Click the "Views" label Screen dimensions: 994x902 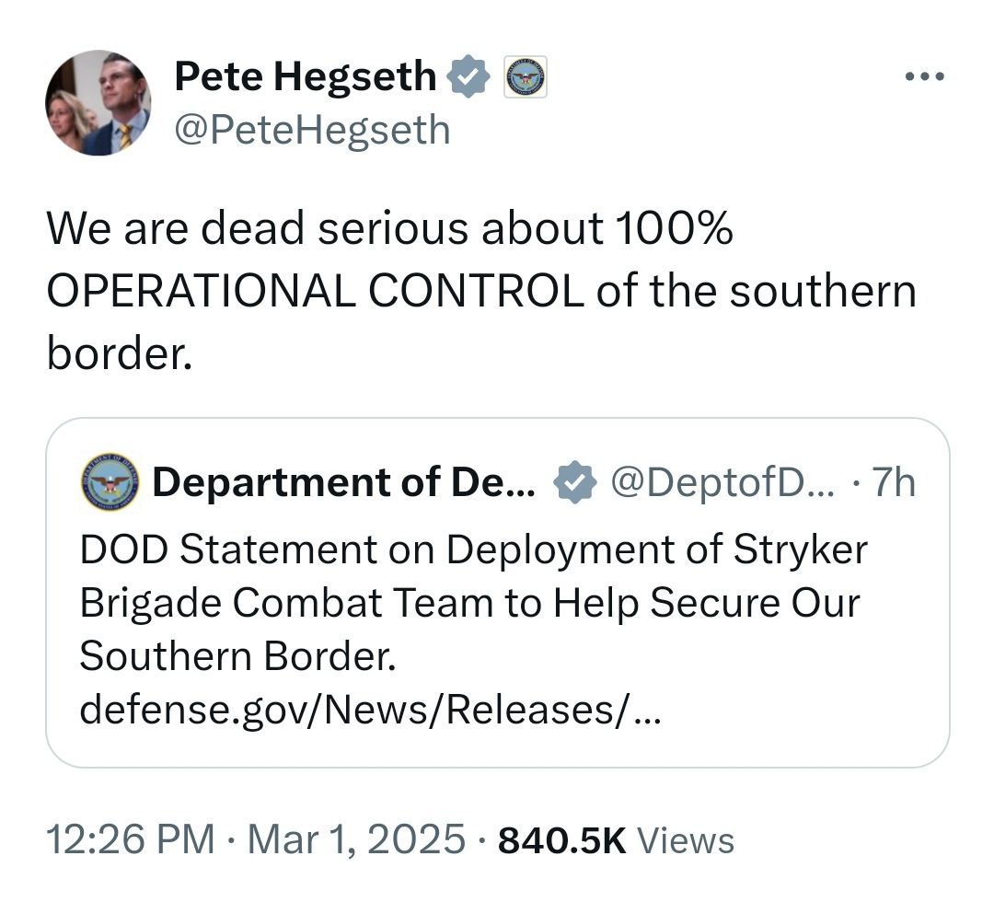tap(686, 839)
